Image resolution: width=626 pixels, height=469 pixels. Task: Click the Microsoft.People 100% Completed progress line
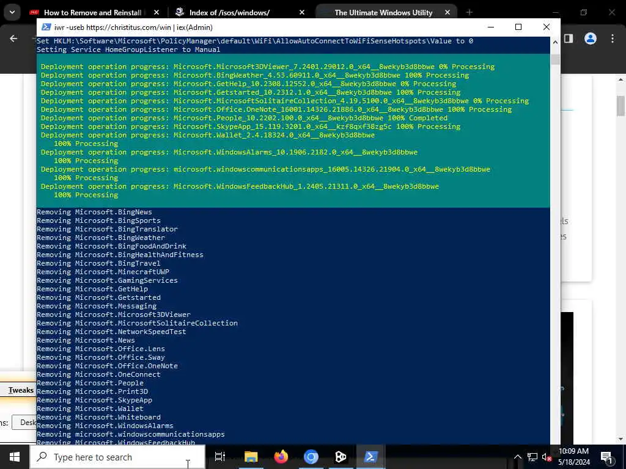click(x=244, y=118)
